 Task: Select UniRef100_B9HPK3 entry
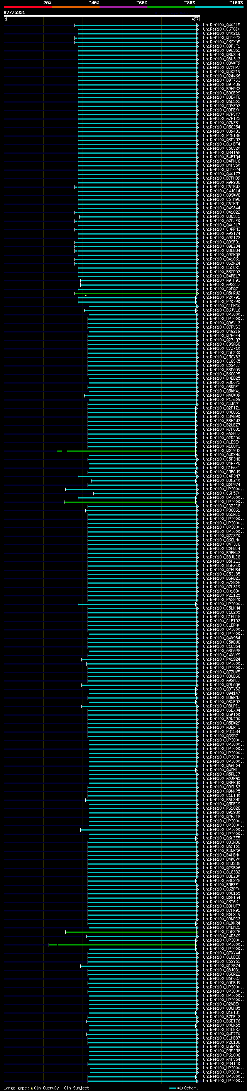click(222, 89)
